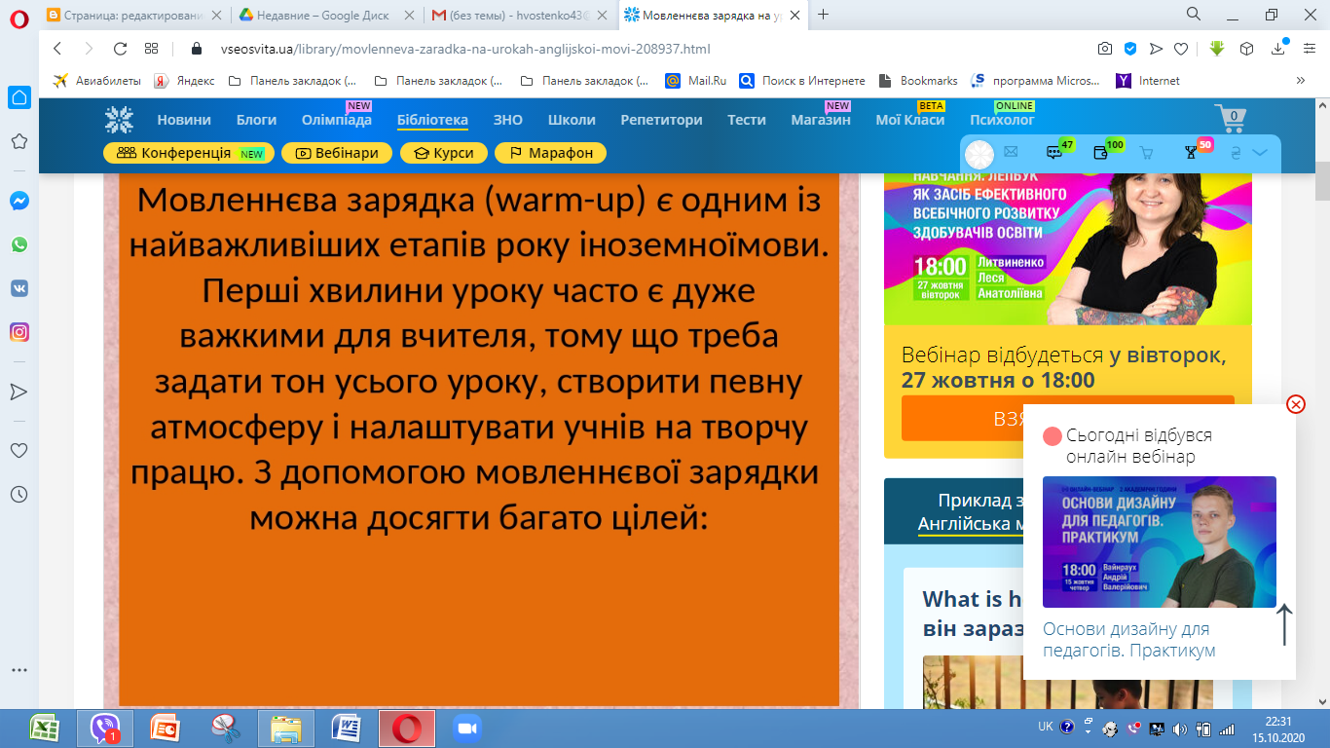Open Основи дизайну для педагогів link

(x=1129, y=640)
